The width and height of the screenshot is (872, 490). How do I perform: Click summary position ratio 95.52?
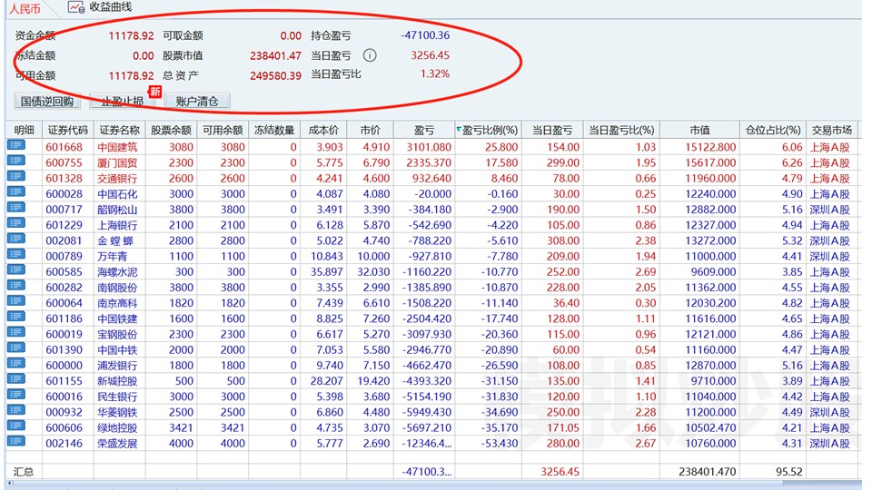[789, 472]
